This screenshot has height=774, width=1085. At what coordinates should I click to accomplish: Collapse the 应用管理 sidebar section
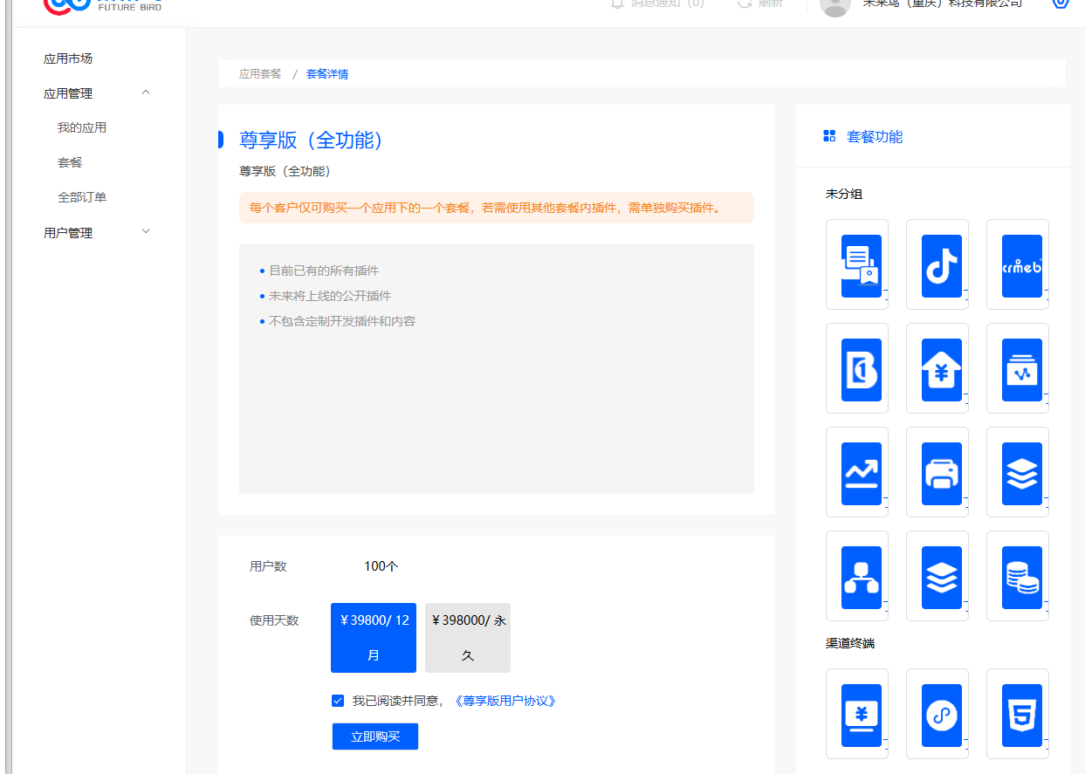146,93
